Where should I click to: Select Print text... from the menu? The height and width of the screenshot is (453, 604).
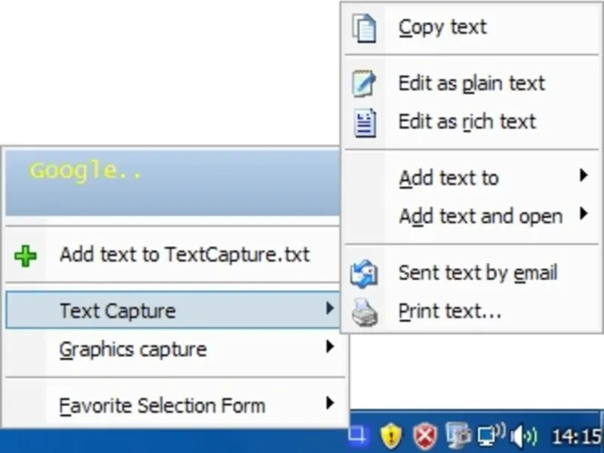click(450, 311)
